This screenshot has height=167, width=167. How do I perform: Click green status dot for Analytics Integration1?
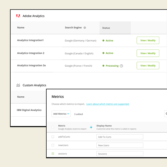(x=103, y=41)
